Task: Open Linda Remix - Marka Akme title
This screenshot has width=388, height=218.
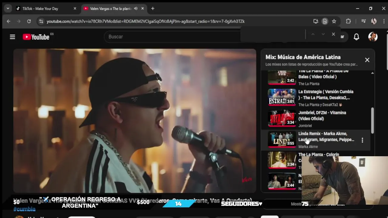Action: pyautogui.click(x=326, y=137)
